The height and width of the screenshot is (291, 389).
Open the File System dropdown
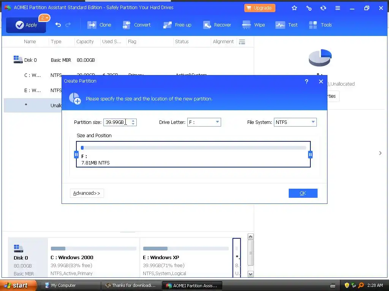(295, 122)
